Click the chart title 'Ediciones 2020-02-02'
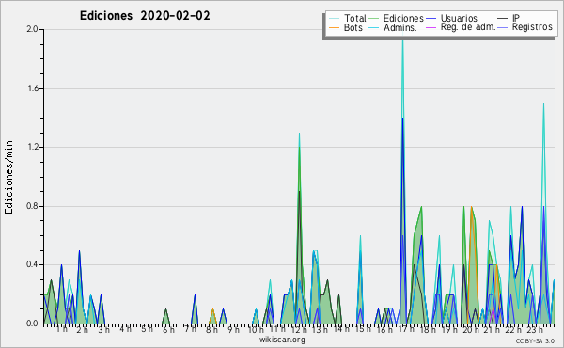The height and width of the screenshot is (348, 564). 145,16
